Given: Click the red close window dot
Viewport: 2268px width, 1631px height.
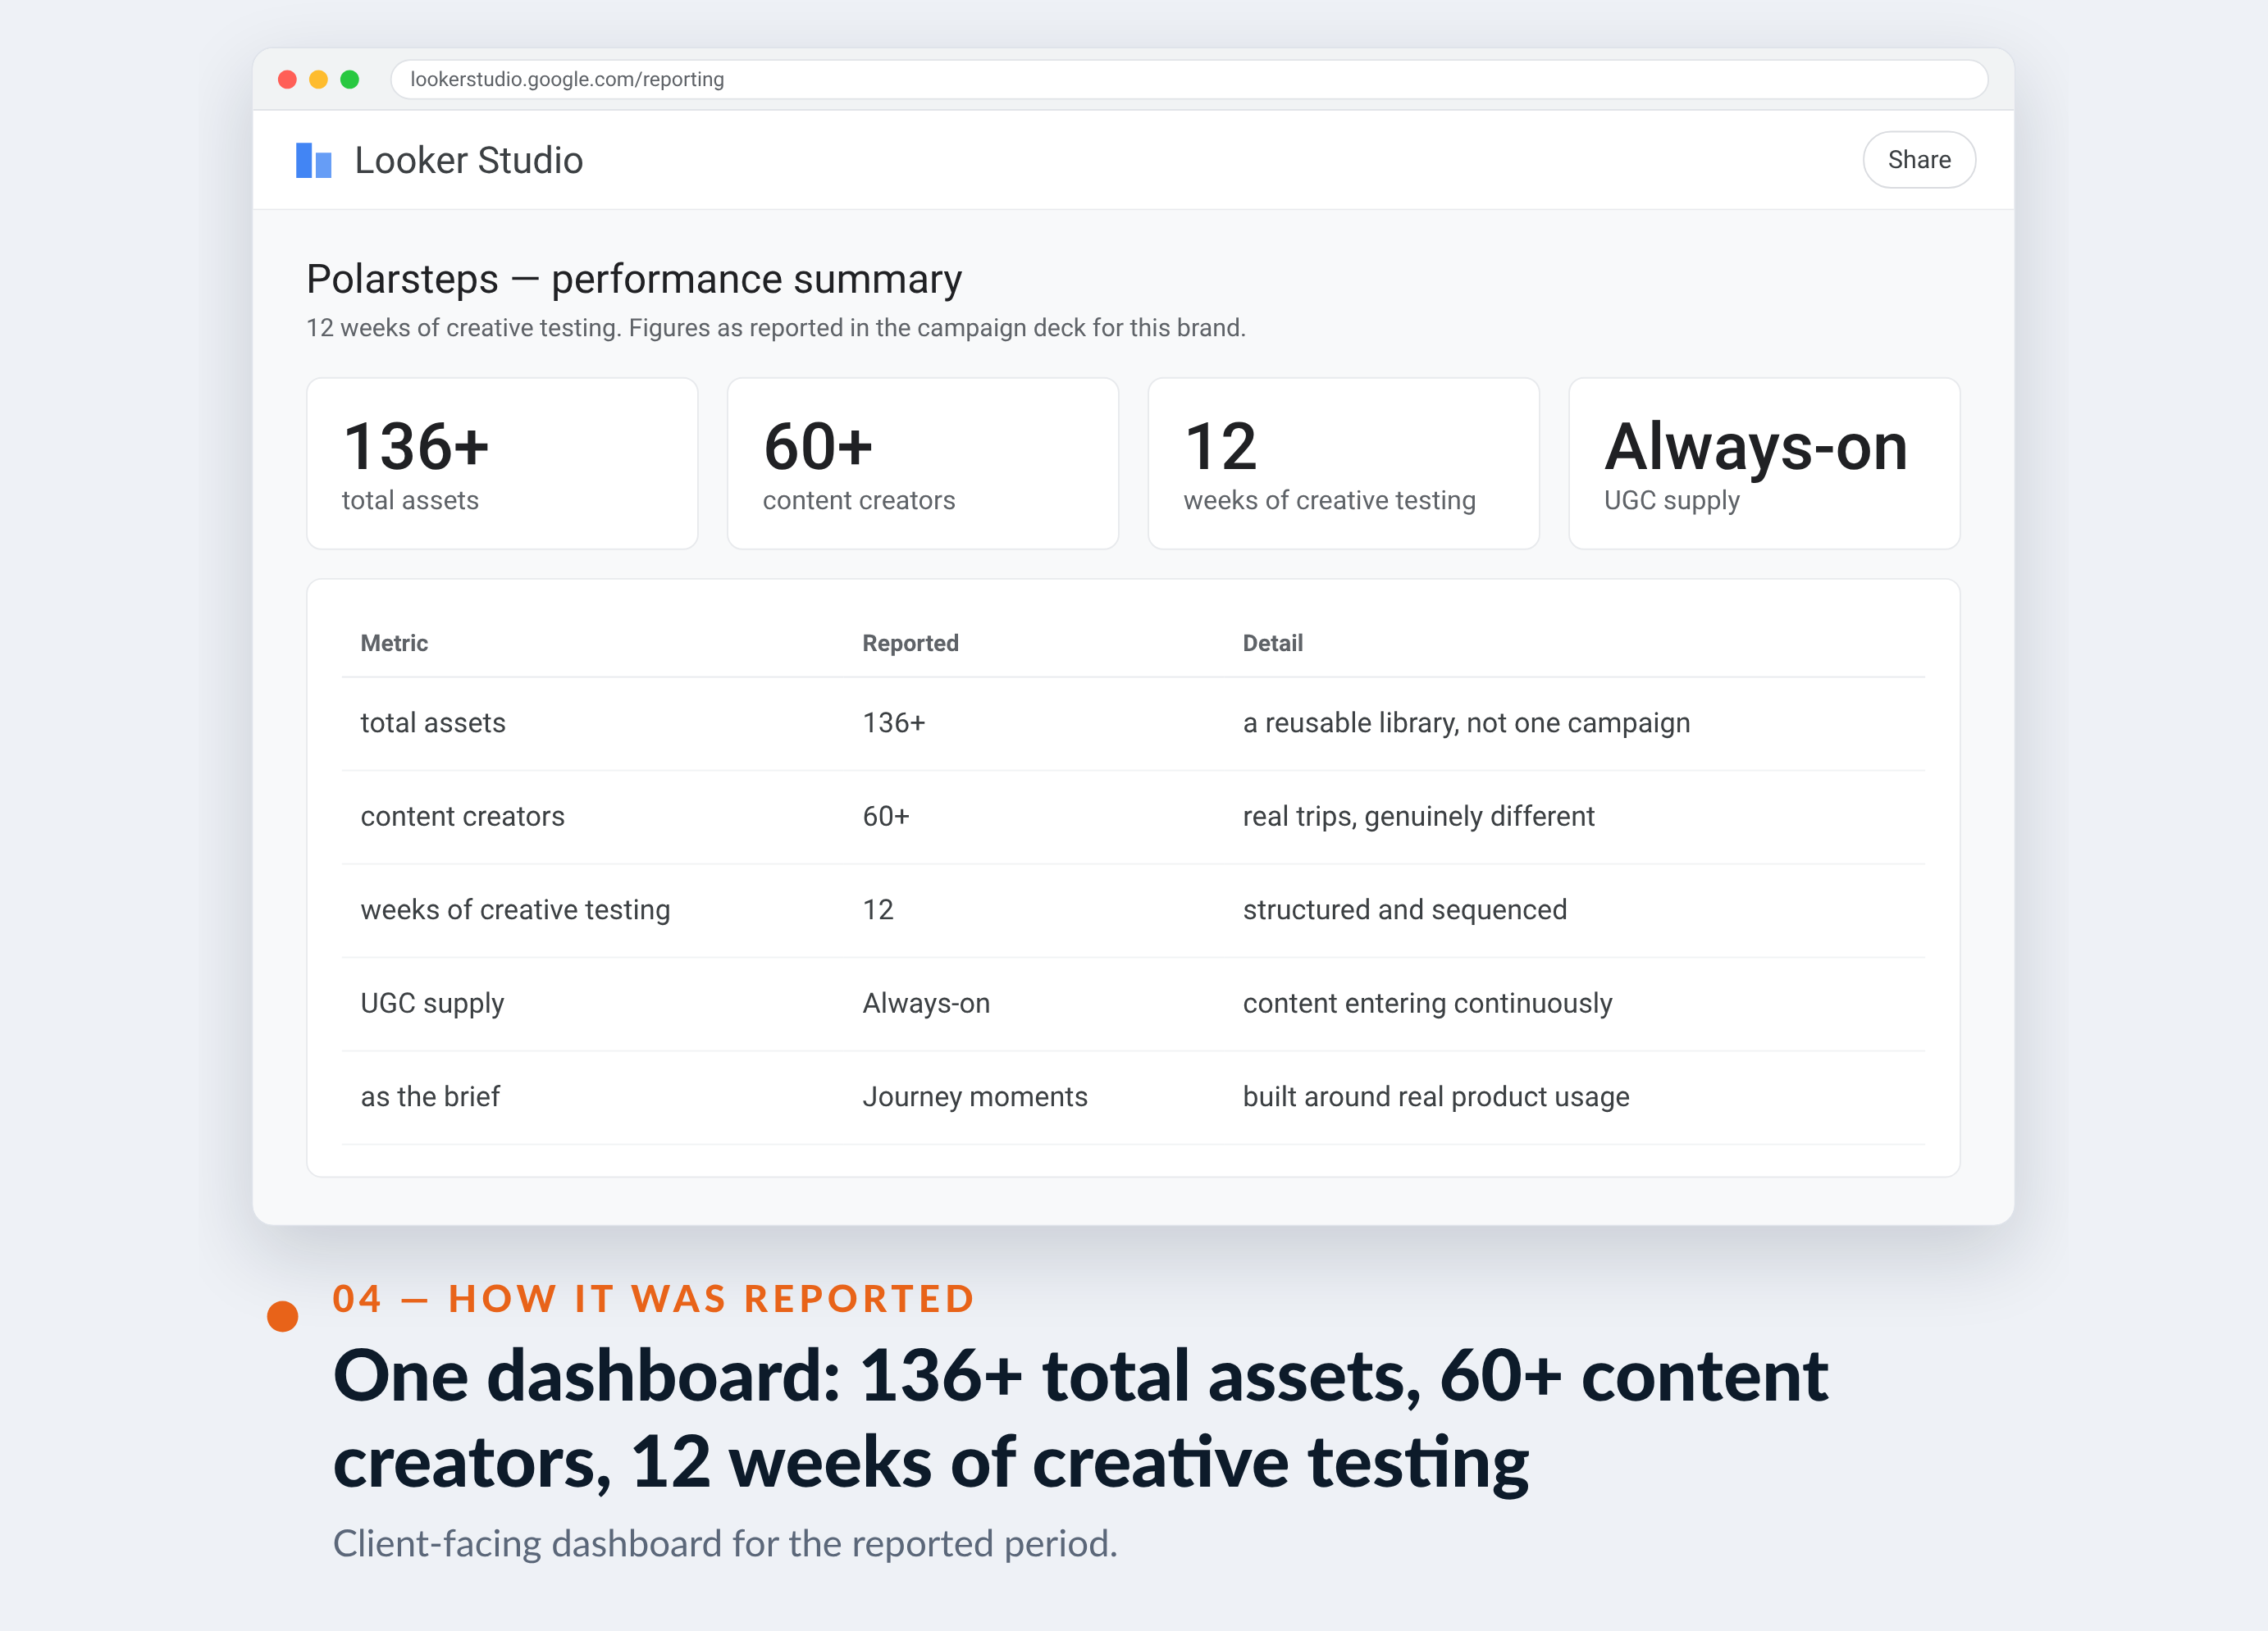Looking at the screenshot, I should tap(287, 79).
